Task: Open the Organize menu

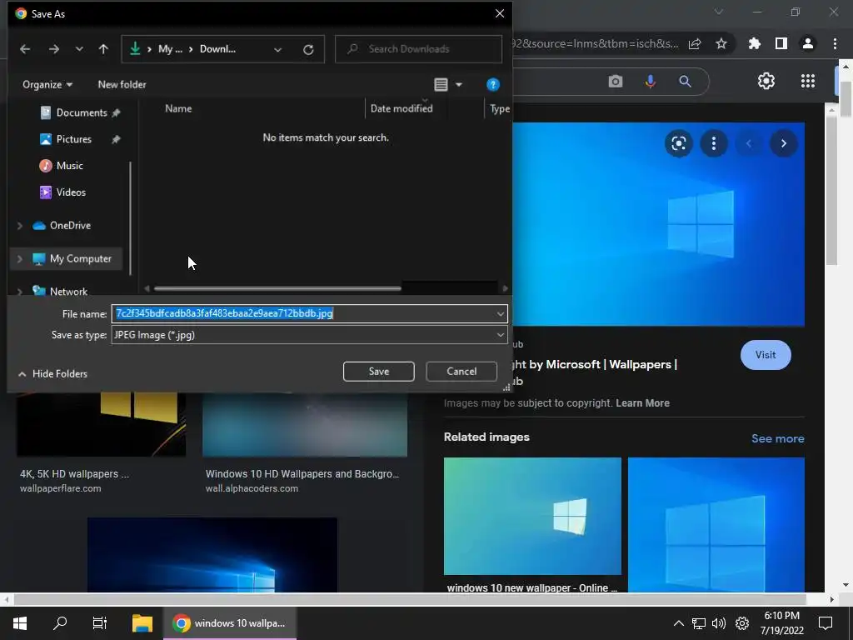Action: pos(47,84)
